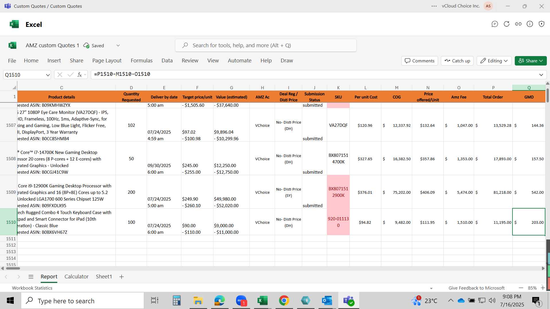The image size is (550, 309).
Task: Expand file name options chevron
Action: pos(118,45)
